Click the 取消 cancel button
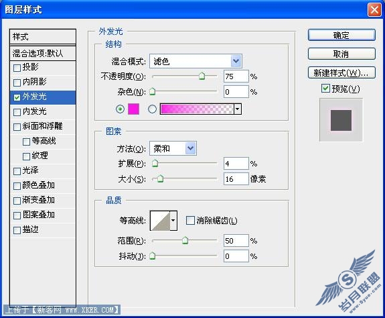The height and width of the screenshot is (318, 385). pos(341,54)
